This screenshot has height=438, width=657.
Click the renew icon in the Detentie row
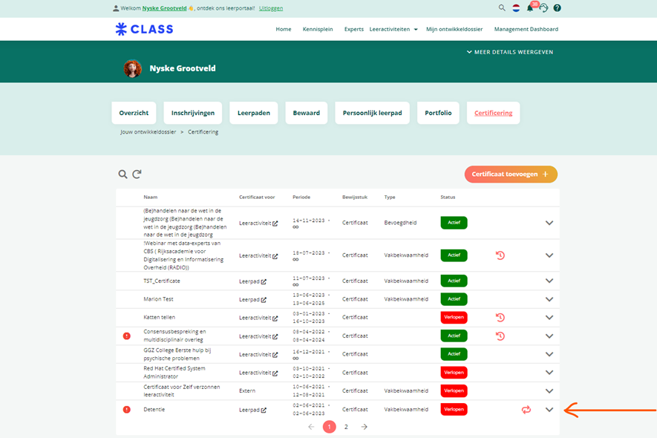[x=526, y=409]
